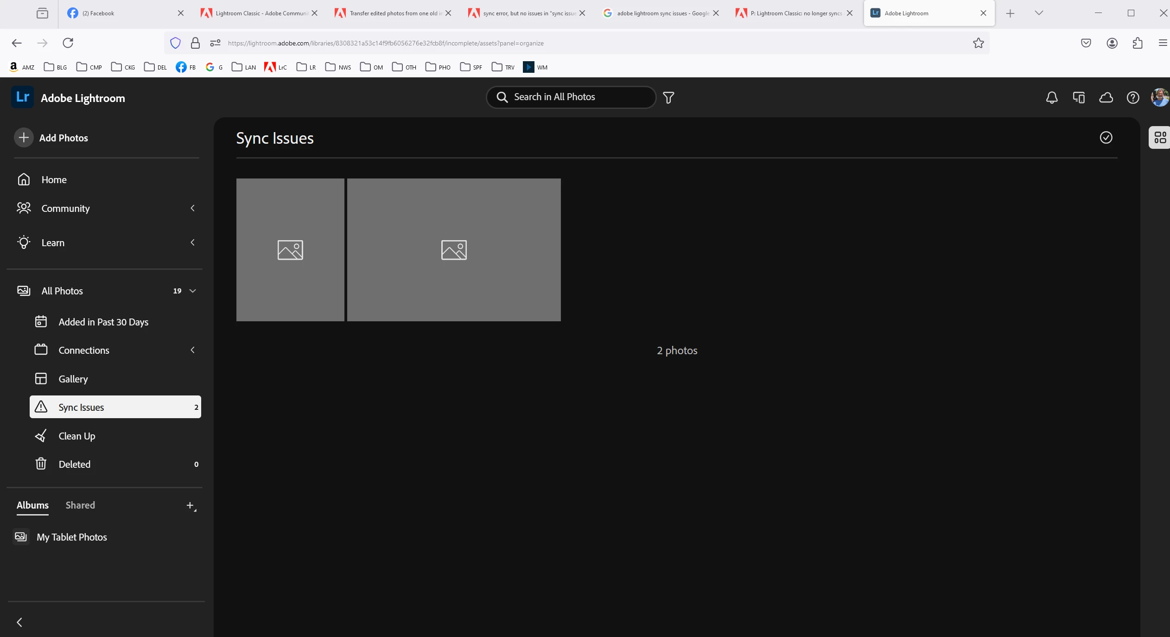Viewport: 1170px width, 637px height.
Task: Click the first sync issue photo thumbnail
Action: point(290,249)
